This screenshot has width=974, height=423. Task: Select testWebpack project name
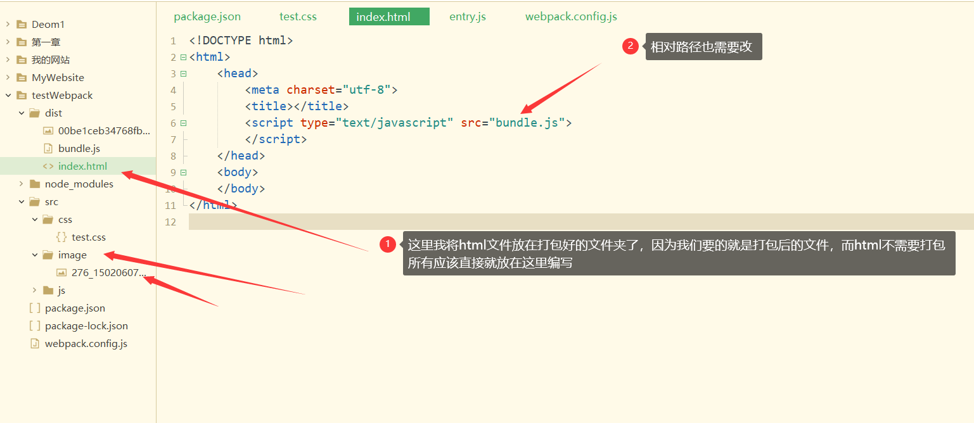(62, 95)
